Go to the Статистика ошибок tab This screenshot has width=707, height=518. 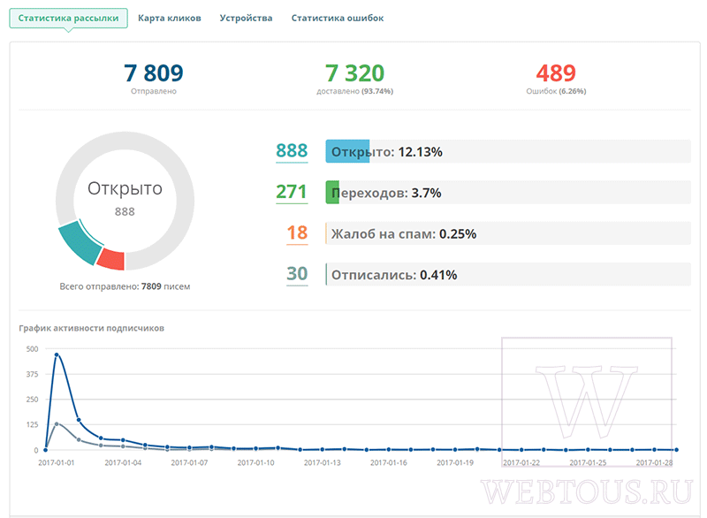tap(338, 19)
